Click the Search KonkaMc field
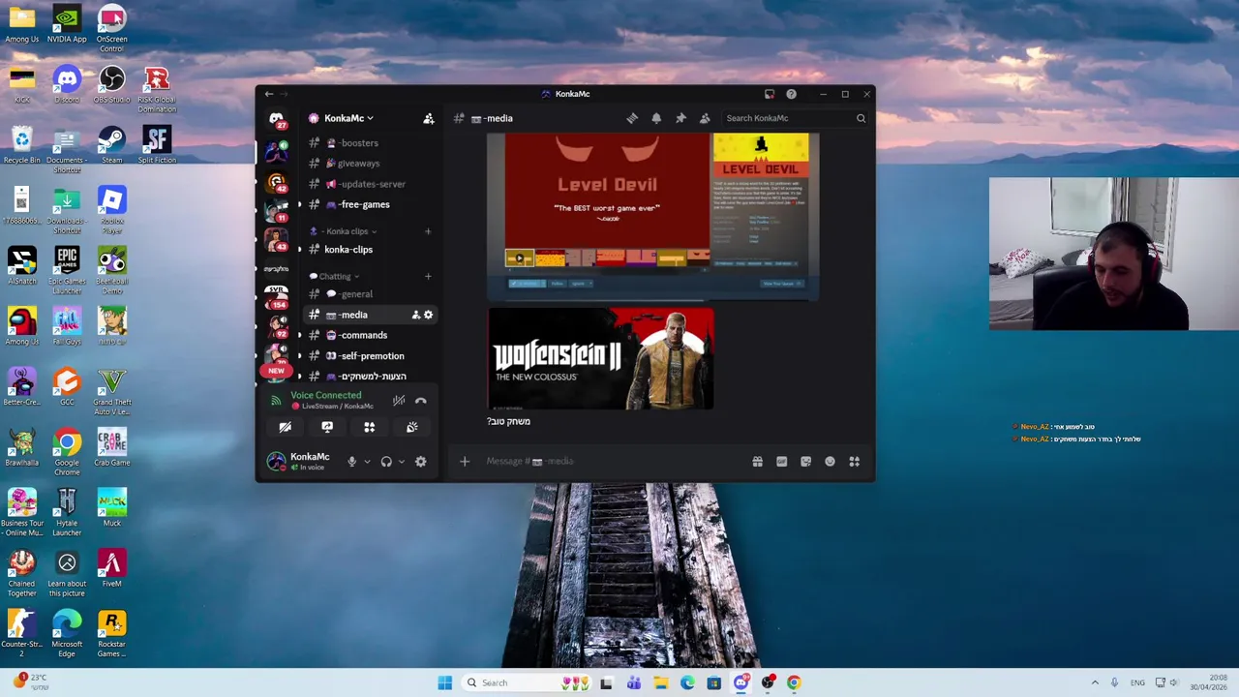 point(794,118)
